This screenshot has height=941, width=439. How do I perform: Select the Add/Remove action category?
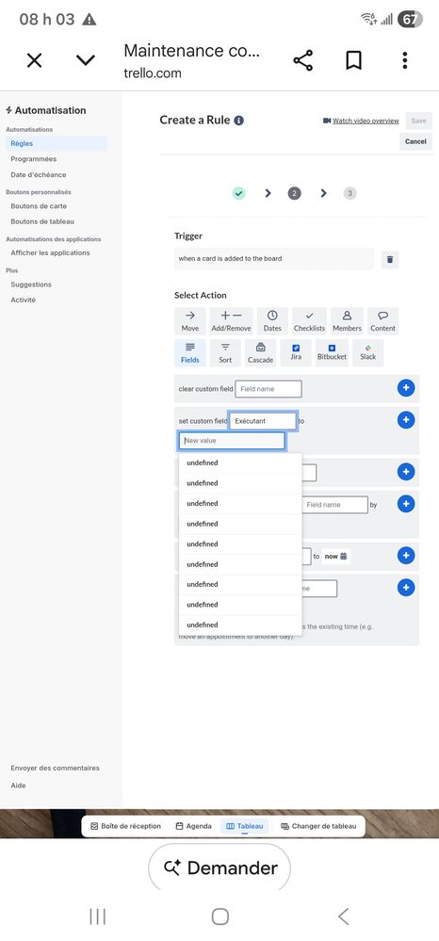[231, 321]
